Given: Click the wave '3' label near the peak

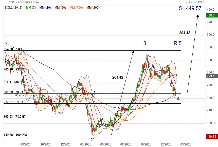Looking at the screenshot, I should click(x=145, y=43).
